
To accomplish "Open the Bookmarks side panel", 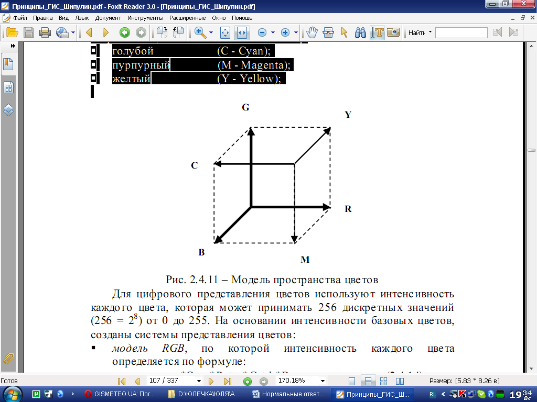I will tap(8, 64).
